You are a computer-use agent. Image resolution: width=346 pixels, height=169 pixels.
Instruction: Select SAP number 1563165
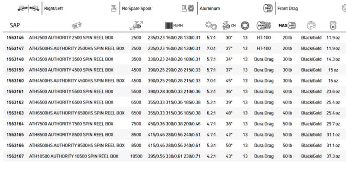(x=15, y=135)
